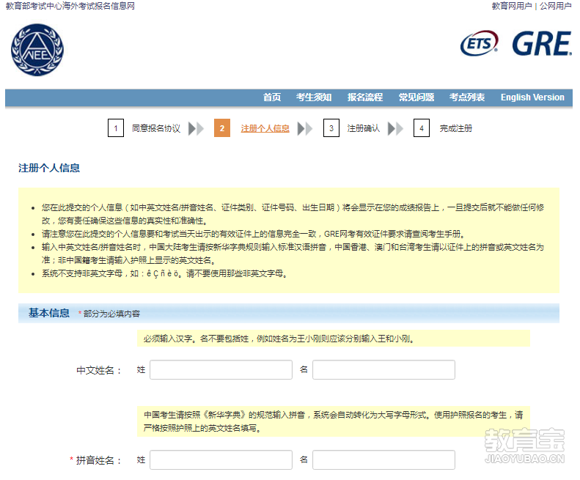Open 考点列表 menu item
The image size is (580, 480).
[467, 97]
